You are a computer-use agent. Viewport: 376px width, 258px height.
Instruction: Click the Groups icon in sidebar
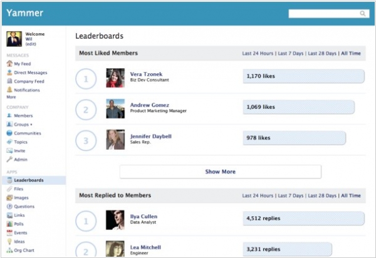coord(9,125)
